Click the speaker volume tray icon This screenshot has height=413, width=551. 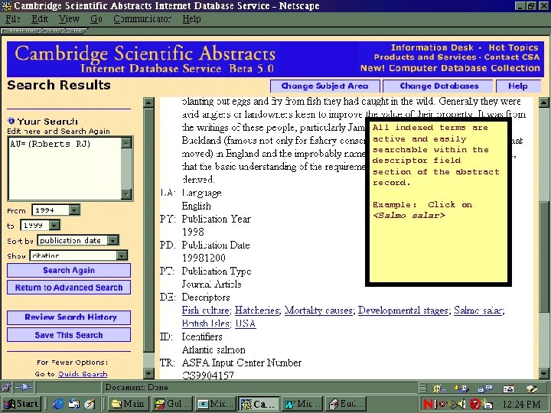click(x=462, y=404)
